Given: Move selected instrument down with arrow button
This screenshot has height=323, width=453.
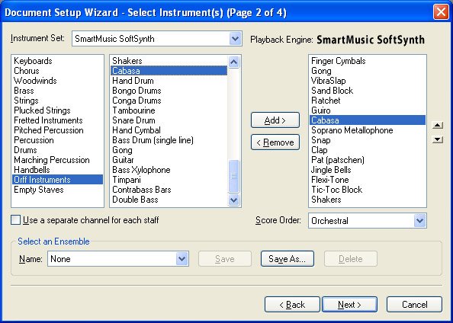Looking at the screenshot, I should [438, 139].
